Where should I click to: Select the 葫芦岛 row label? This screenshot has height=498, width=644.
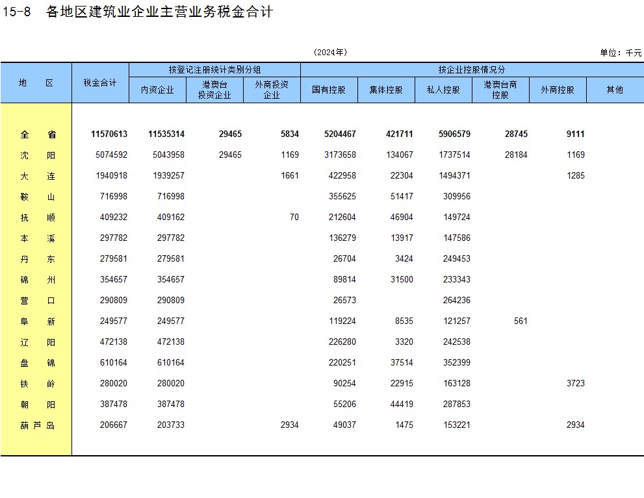[38, 425]
